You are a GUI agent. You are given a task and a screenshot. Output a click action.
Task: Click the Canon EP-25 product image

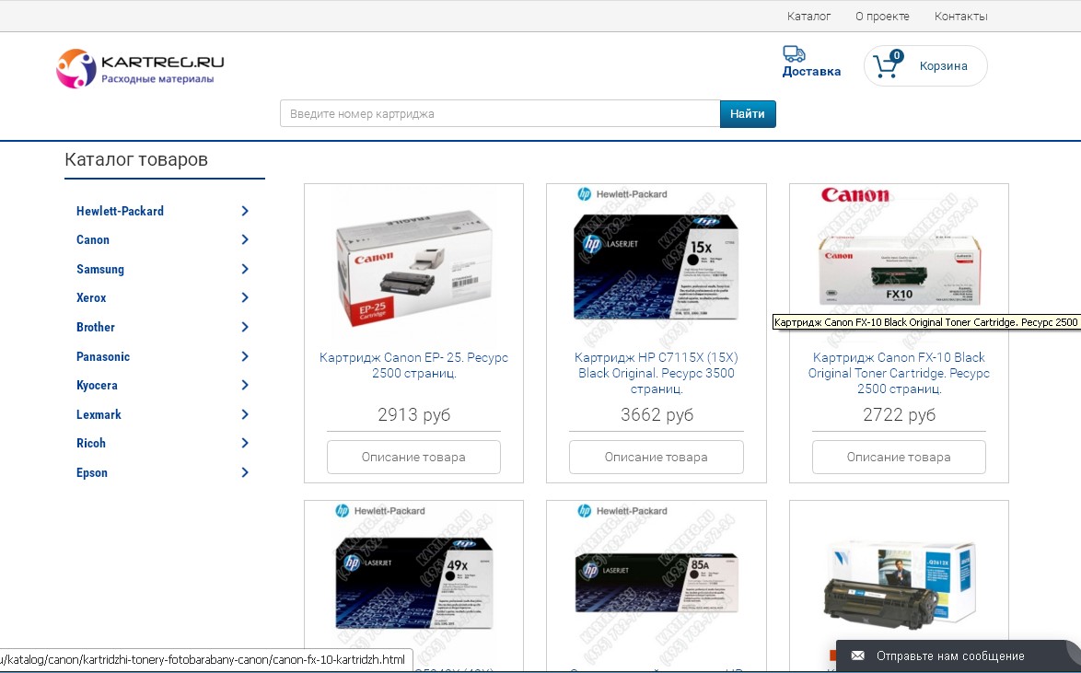click(413, 266)
